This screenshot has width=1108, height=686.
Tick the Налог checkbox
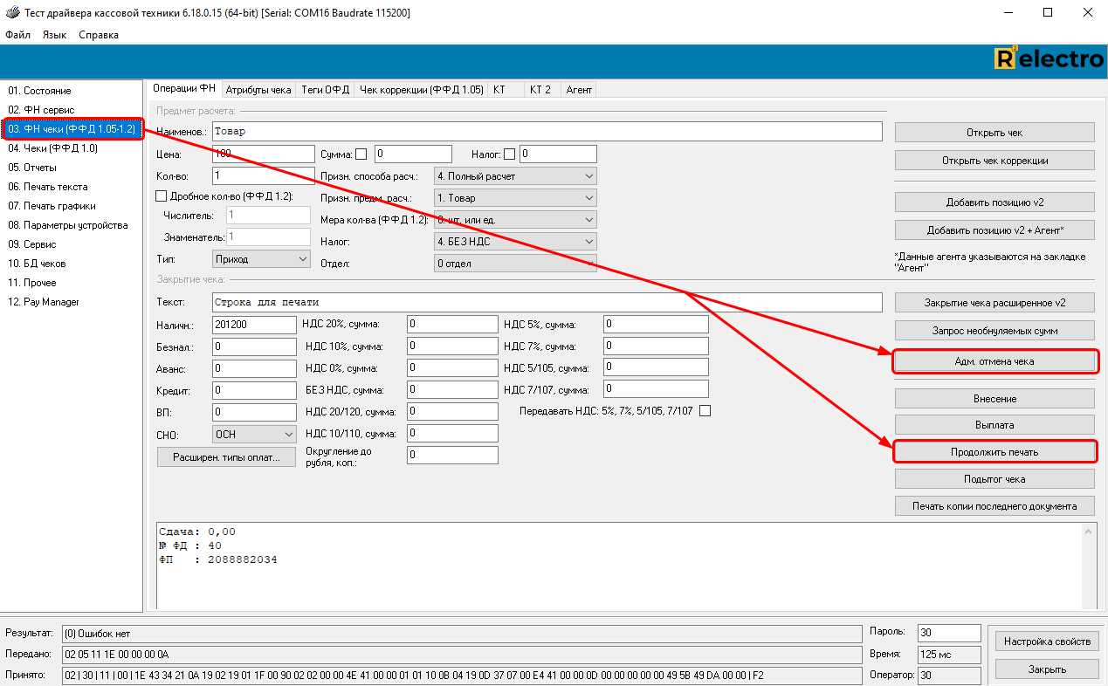pos(509,154)
